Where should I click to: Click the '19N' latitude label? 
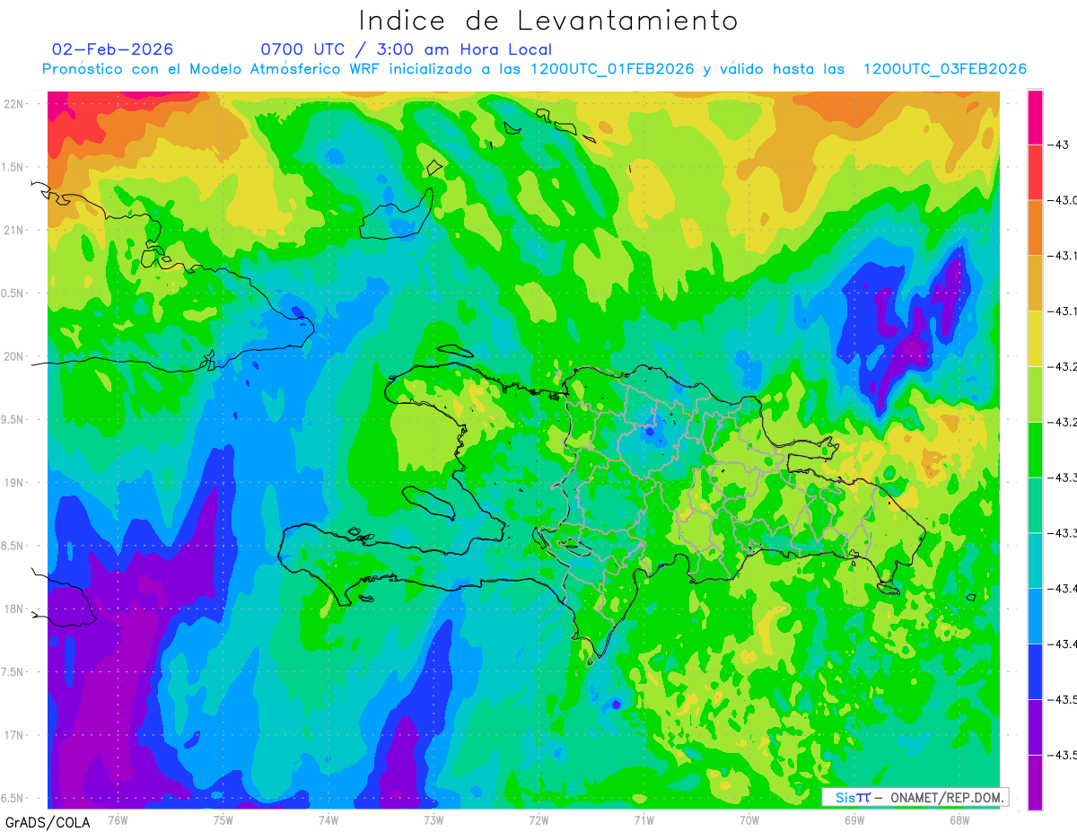[x=14, y=483]
